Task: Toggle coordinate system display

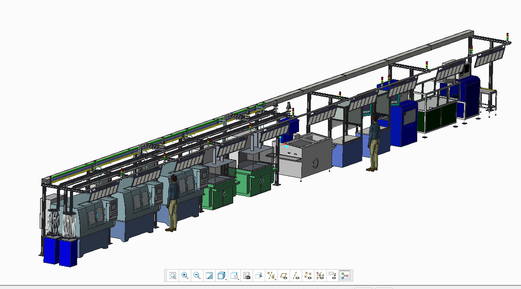Action: pos(320,275)
